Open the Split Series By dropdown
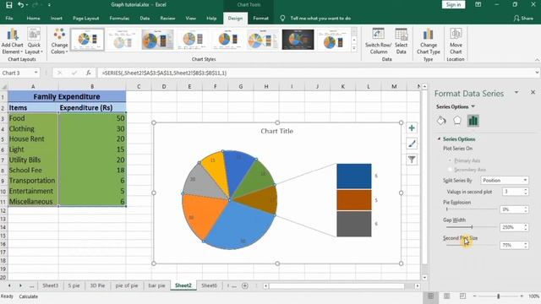 [504, 180]
